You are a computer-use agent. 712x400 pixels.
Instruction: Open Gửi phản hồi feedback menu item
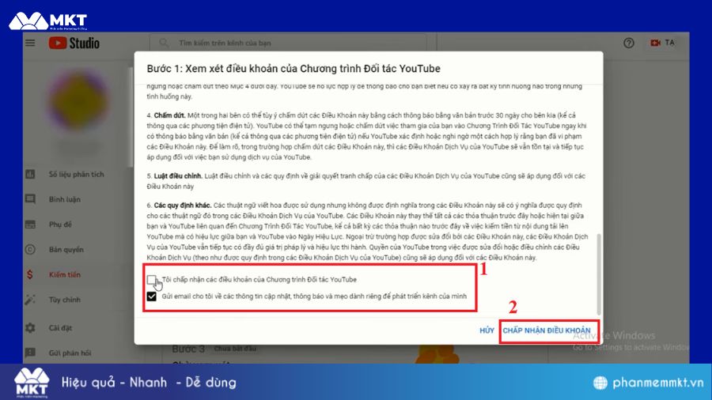(70, 353)
